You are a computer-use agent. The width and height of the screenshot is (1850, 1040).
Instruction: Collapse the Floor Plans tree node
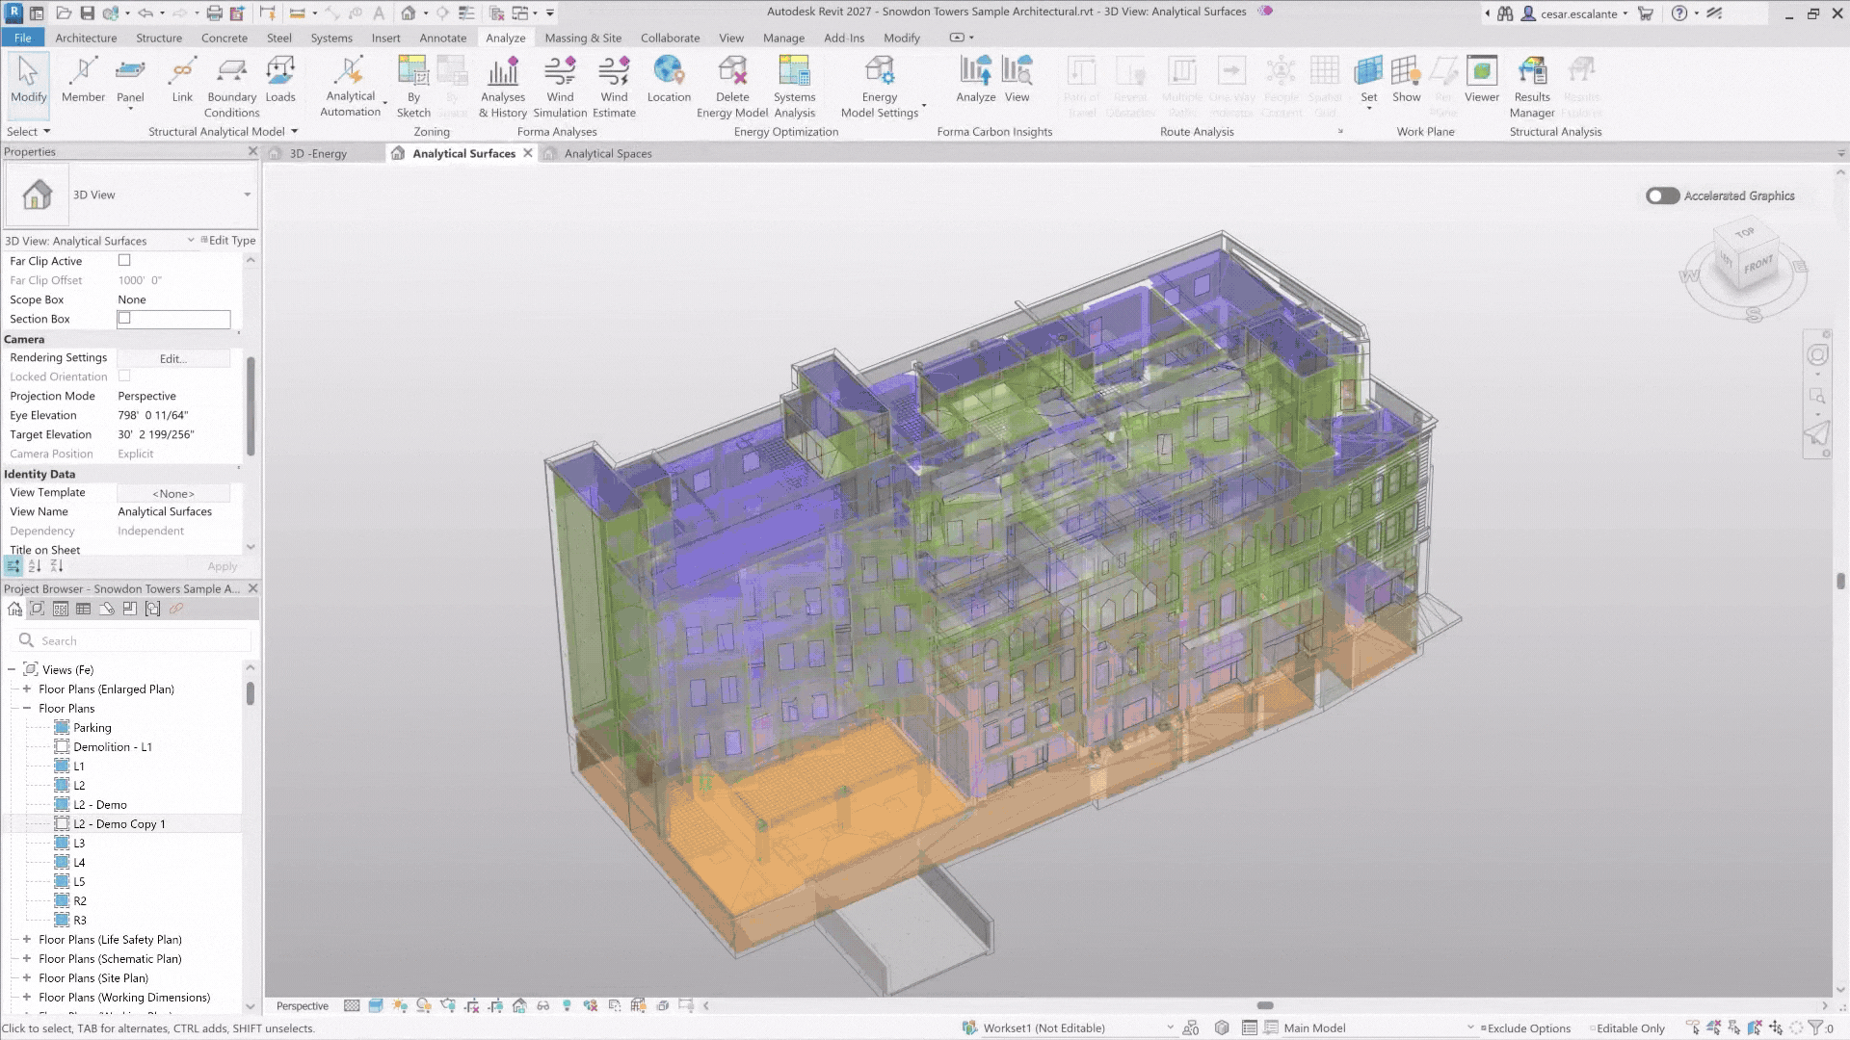click(27, 708)
